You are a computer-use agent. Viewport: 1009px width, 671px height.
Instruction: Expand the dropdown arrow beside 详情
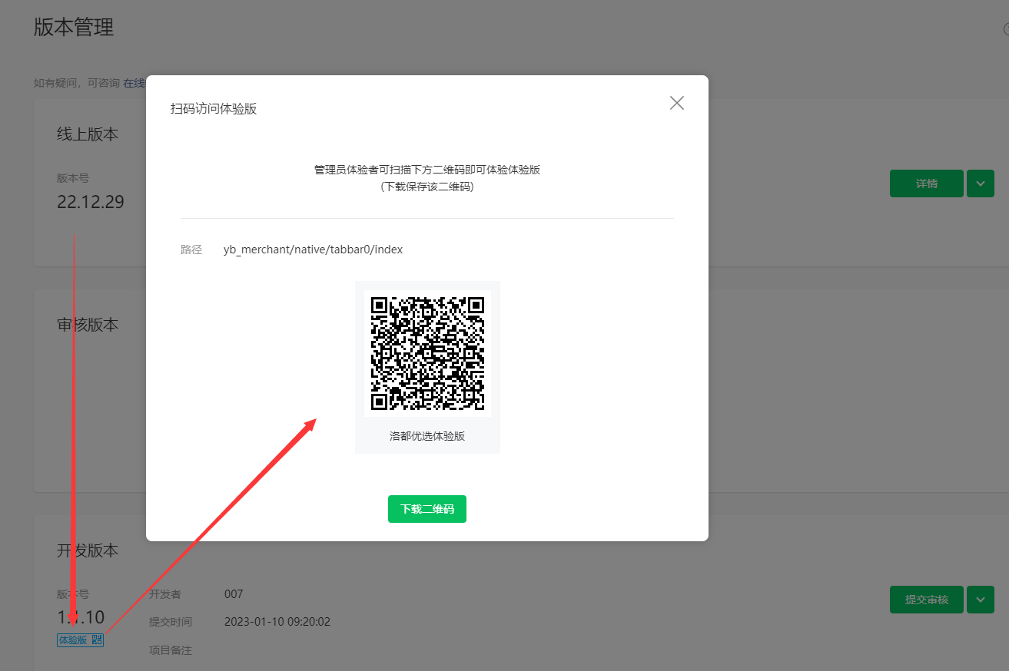(x=980, y=183)
